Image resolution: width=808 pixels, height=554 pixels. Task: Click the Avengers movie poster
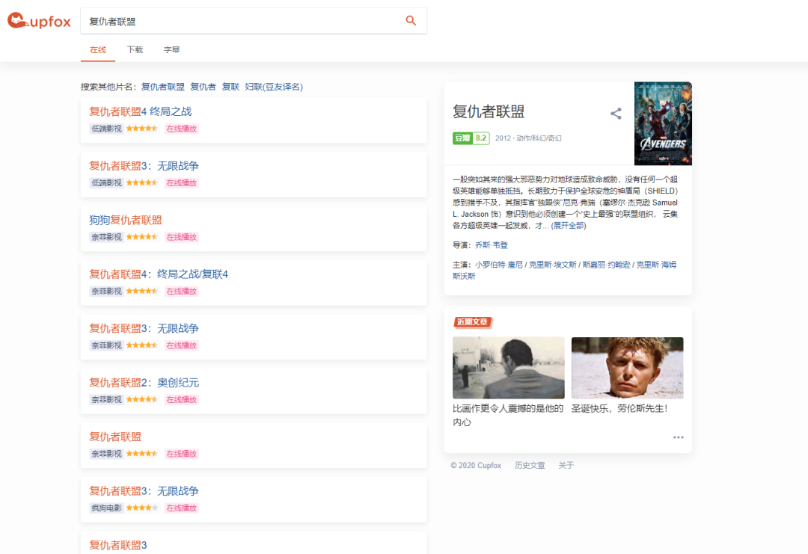663,123
